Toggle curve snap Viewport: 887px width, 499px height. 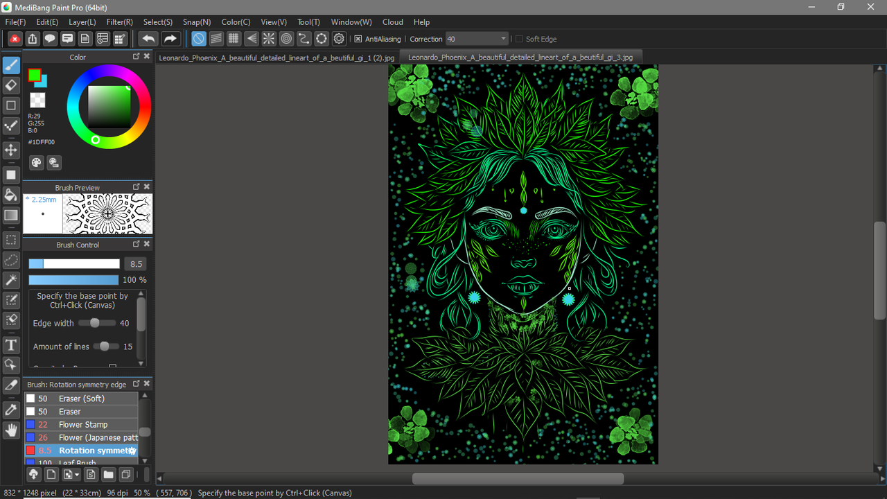click(x=304, y=39)
